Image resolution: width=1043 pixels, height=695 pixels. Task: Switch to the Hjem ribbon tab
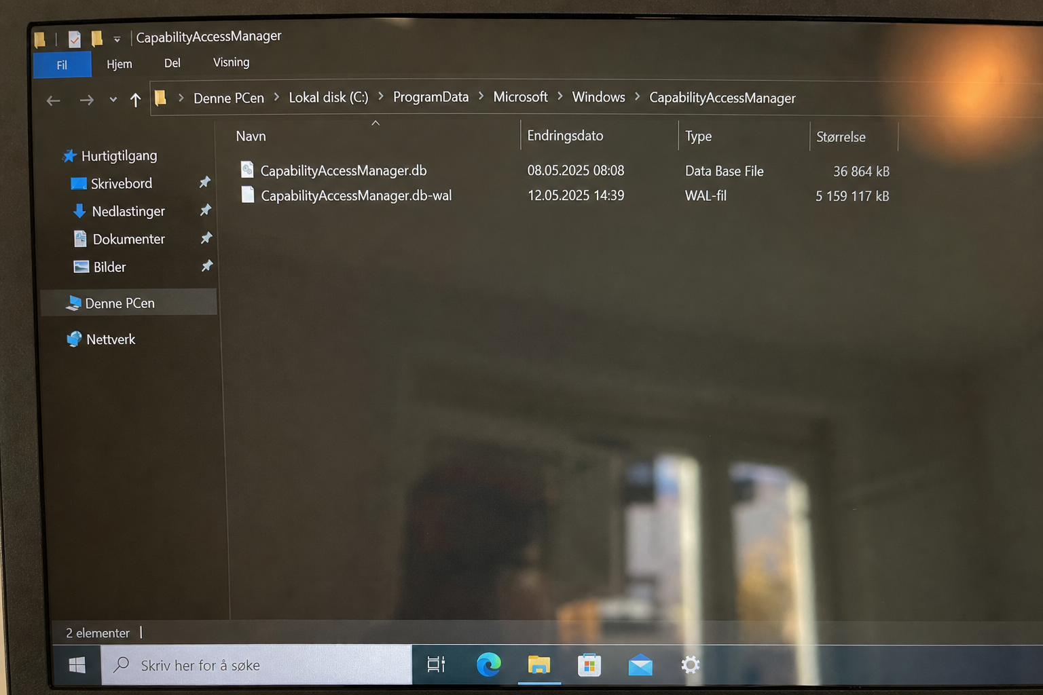(x=120, y=64)
